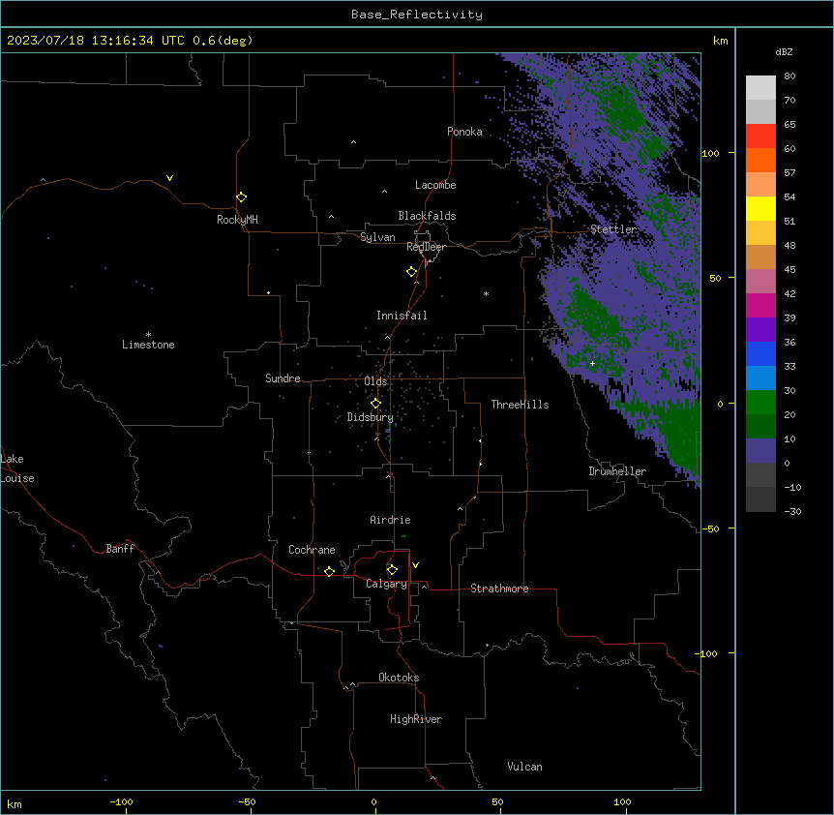Click the dBZ legend heading
The width and height of the screenshot is (834, 815).
pyautogui.click(x=784, y=51)
